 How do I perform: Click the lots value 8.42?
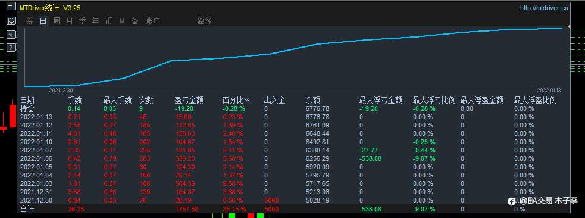coord(74,158)
